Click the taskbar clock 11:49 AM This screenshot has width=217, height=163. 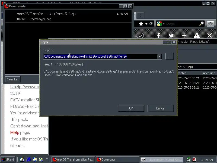206,160
